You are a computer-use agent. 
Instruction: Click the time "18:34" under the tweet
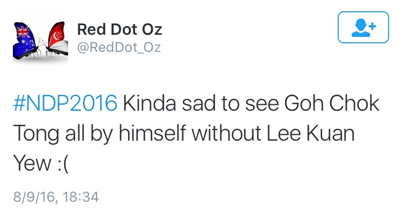click(x=80, y=197)
